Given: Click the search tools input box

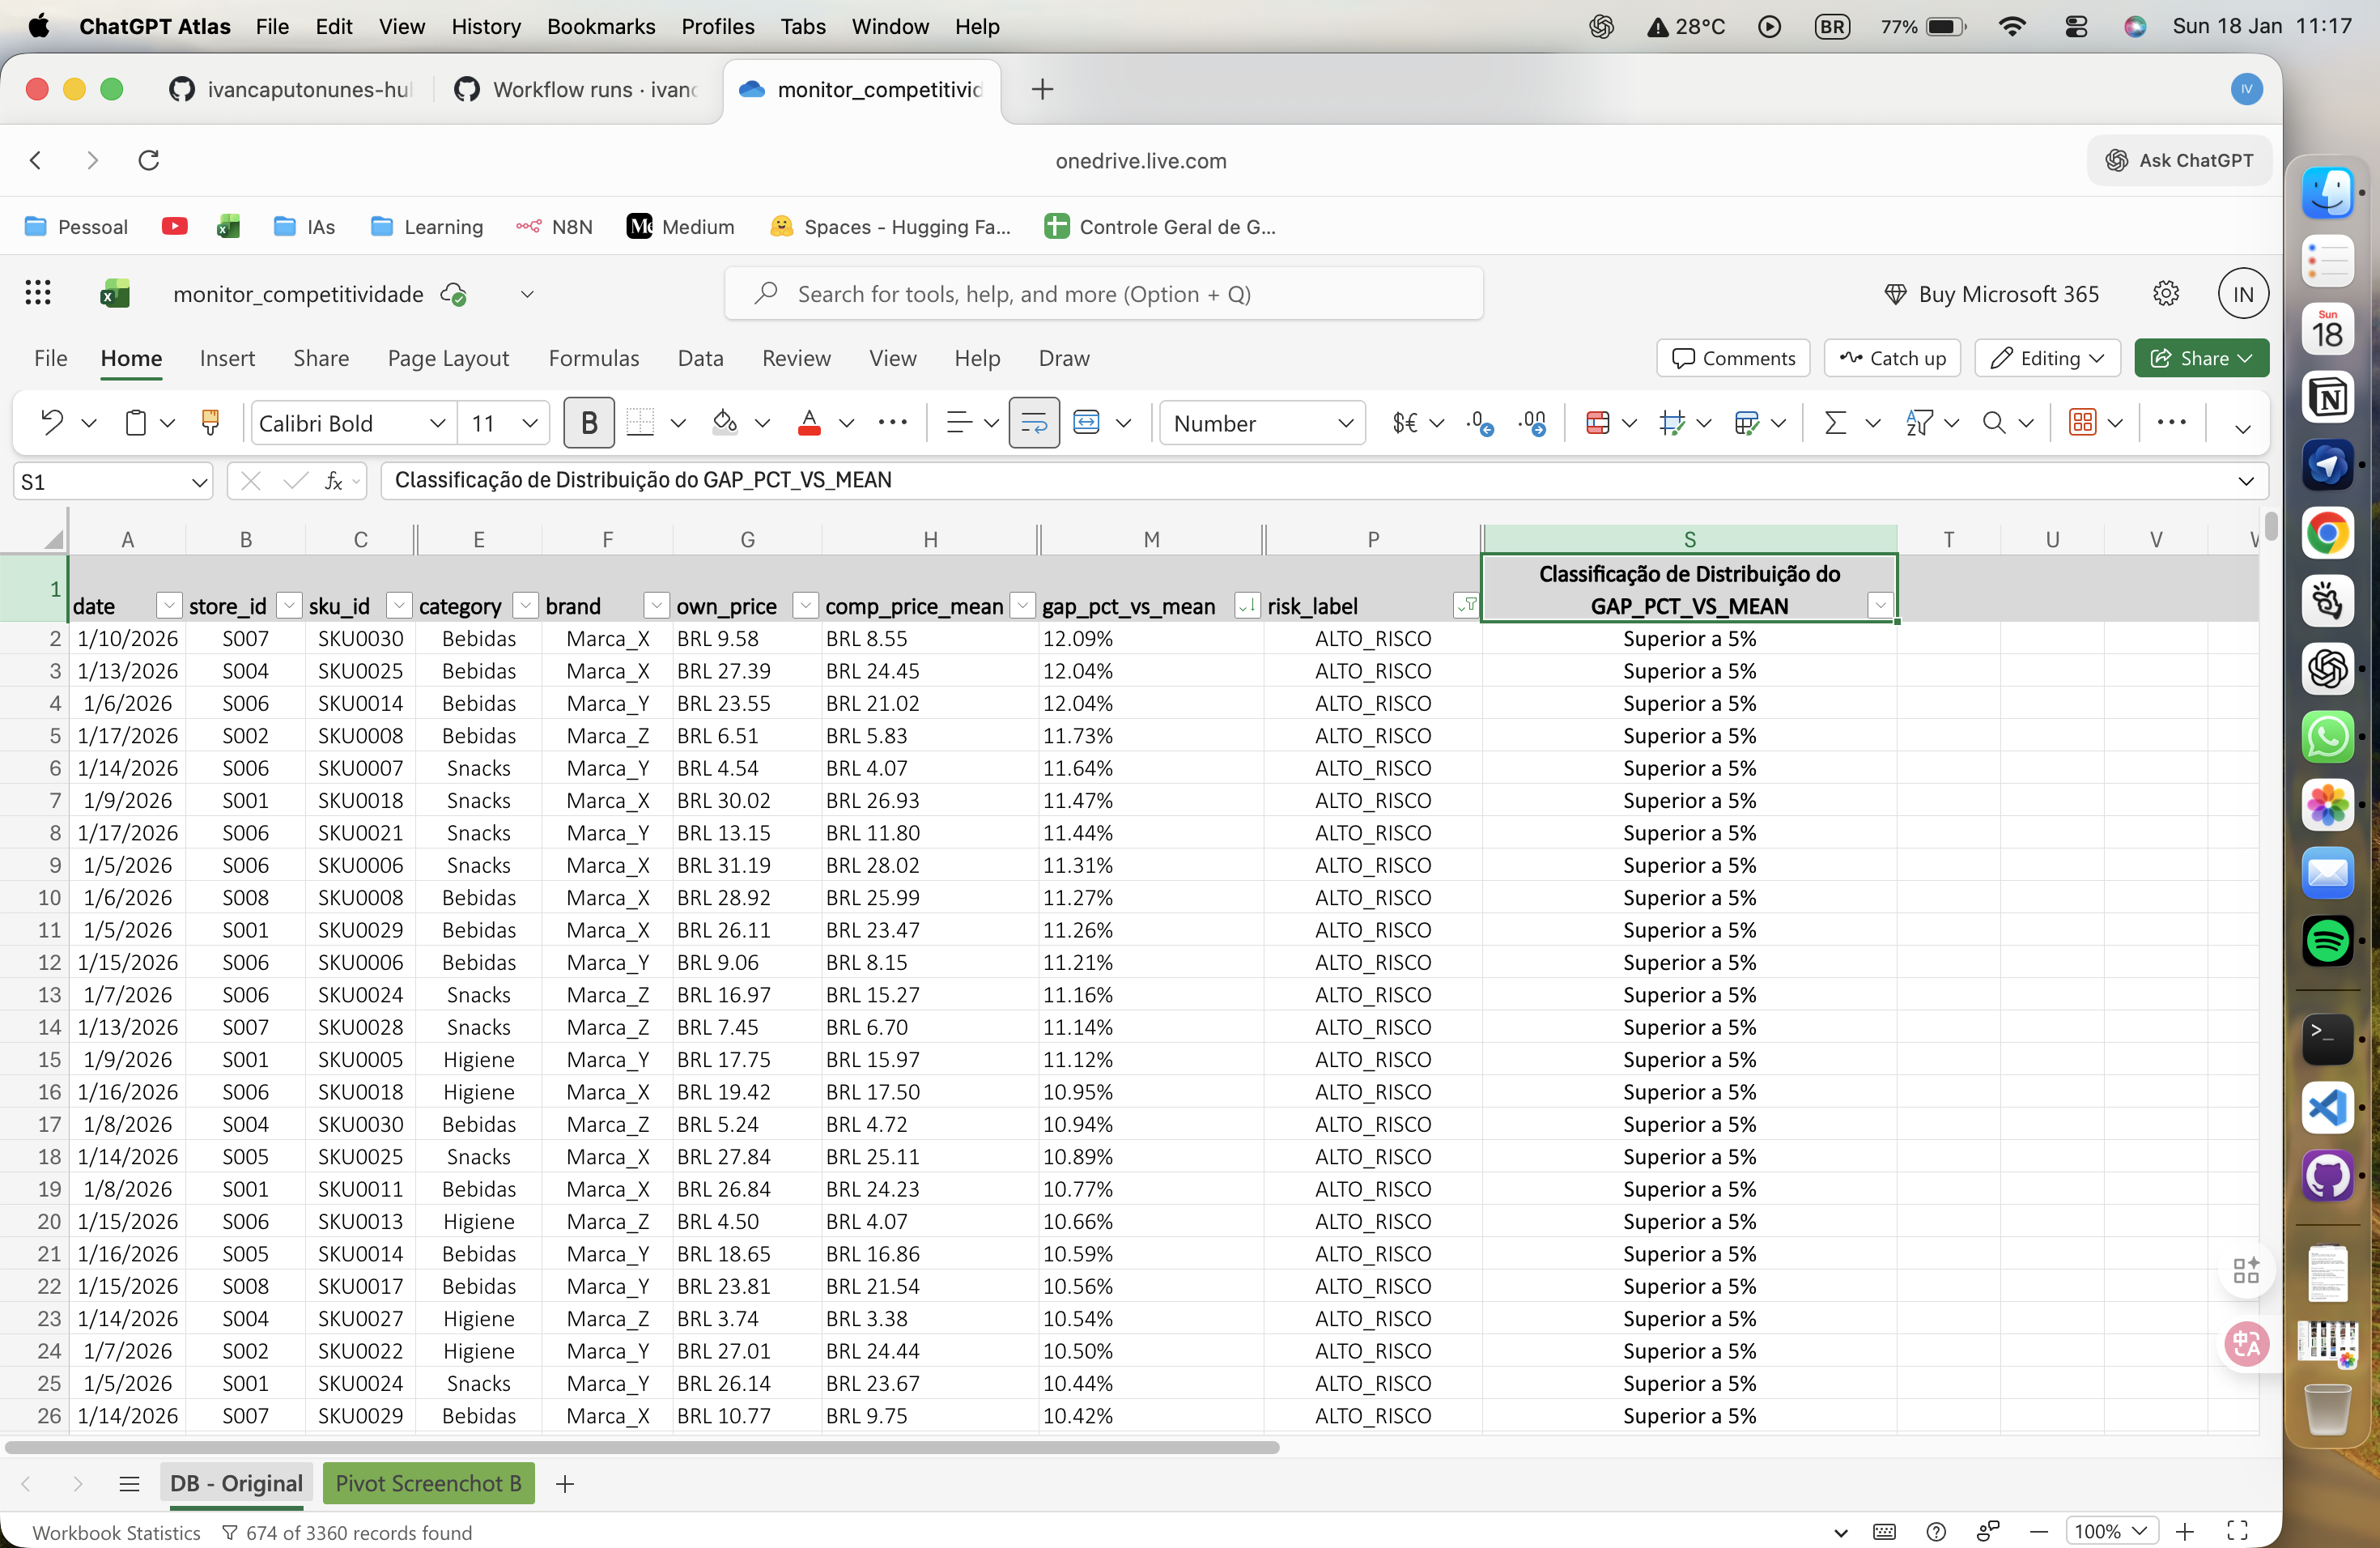Looking at the screenshot, I should click(x=1103, y=294).
